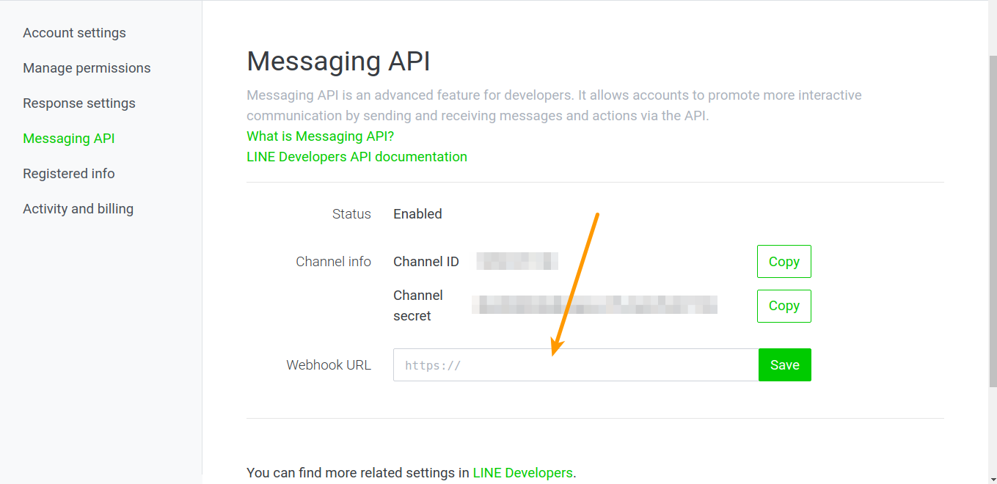Image resolution: width=997 pixels, height=484 pixels.
Task: Click the 'Messaging API' page heading
Action: click(x=338, y=62)
